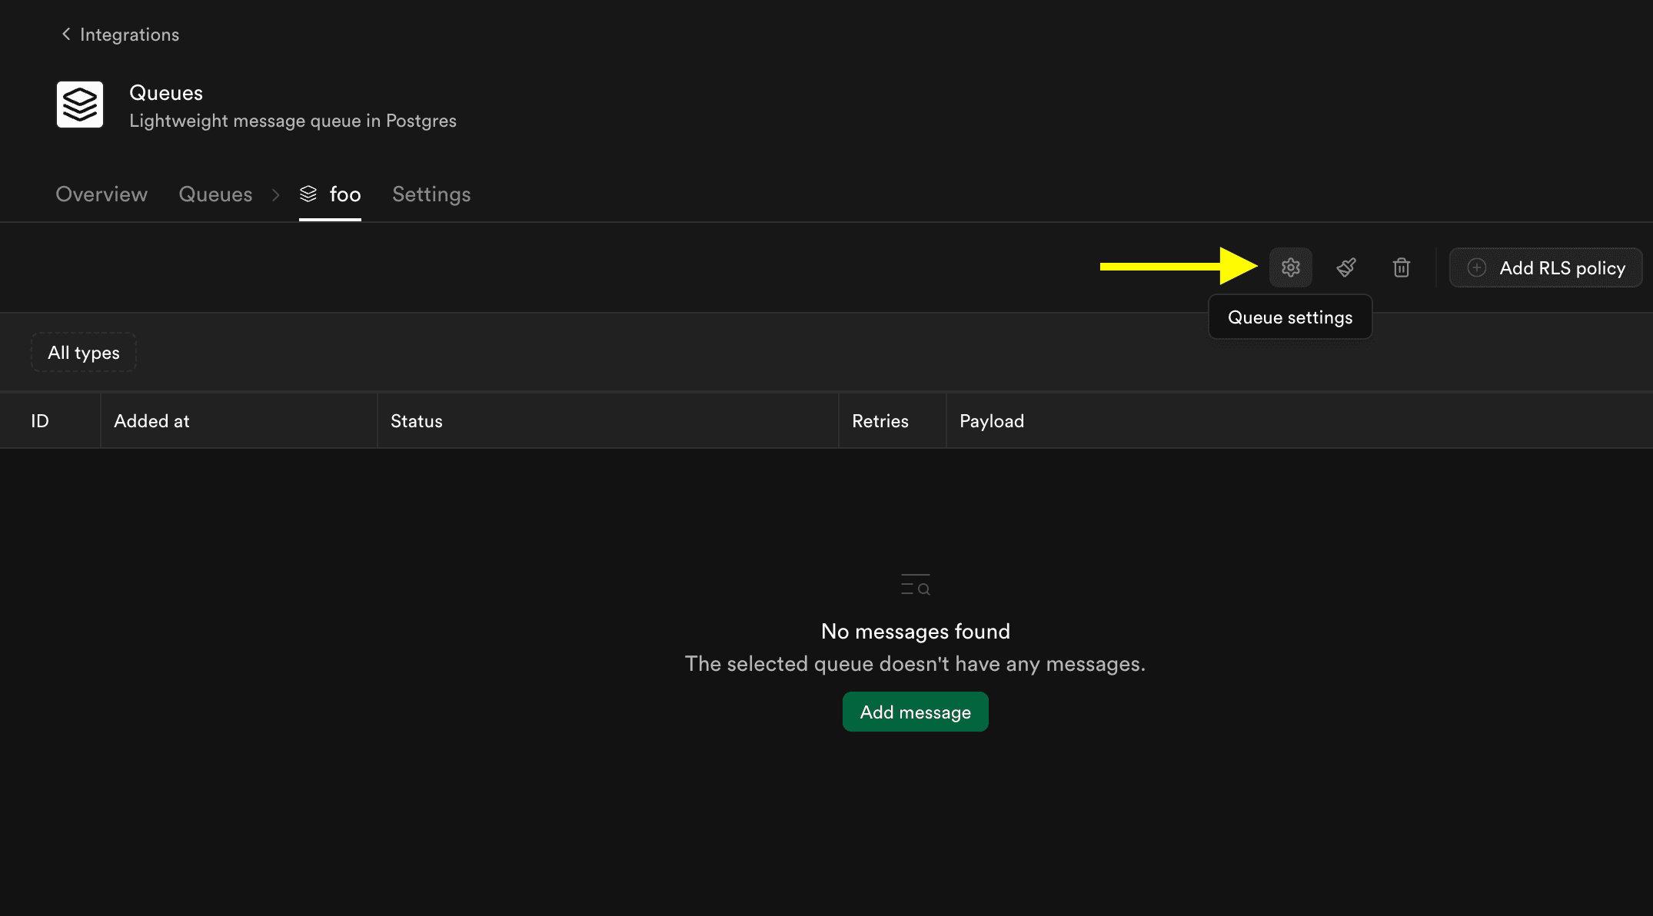Click the stacked-layers Queues icon in the header
This screenshot has height=916, width=1653.
(x=79, y=105)
